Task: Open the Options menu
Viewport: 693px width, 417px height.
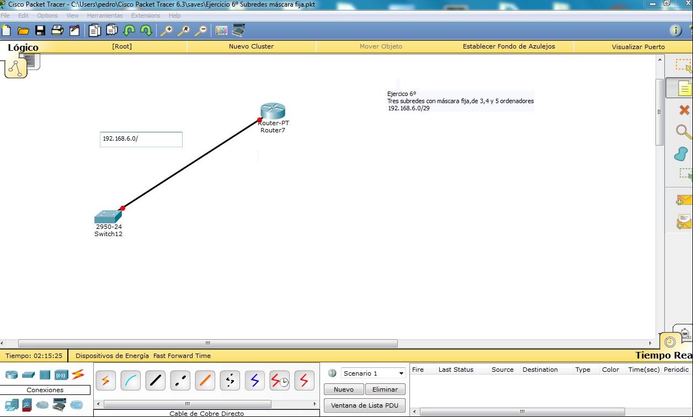Action: [47, 15]
